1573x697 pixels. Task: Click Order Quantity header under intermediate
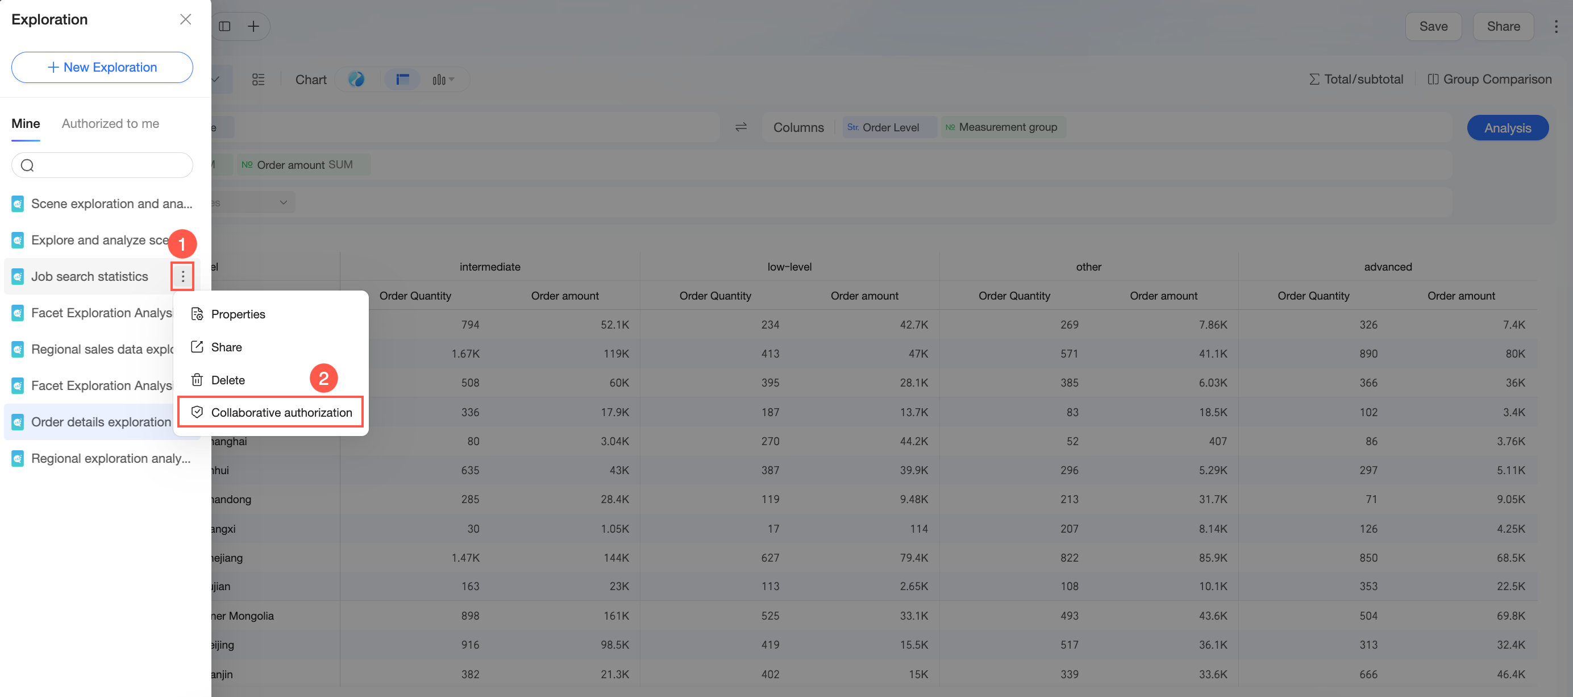415,296
